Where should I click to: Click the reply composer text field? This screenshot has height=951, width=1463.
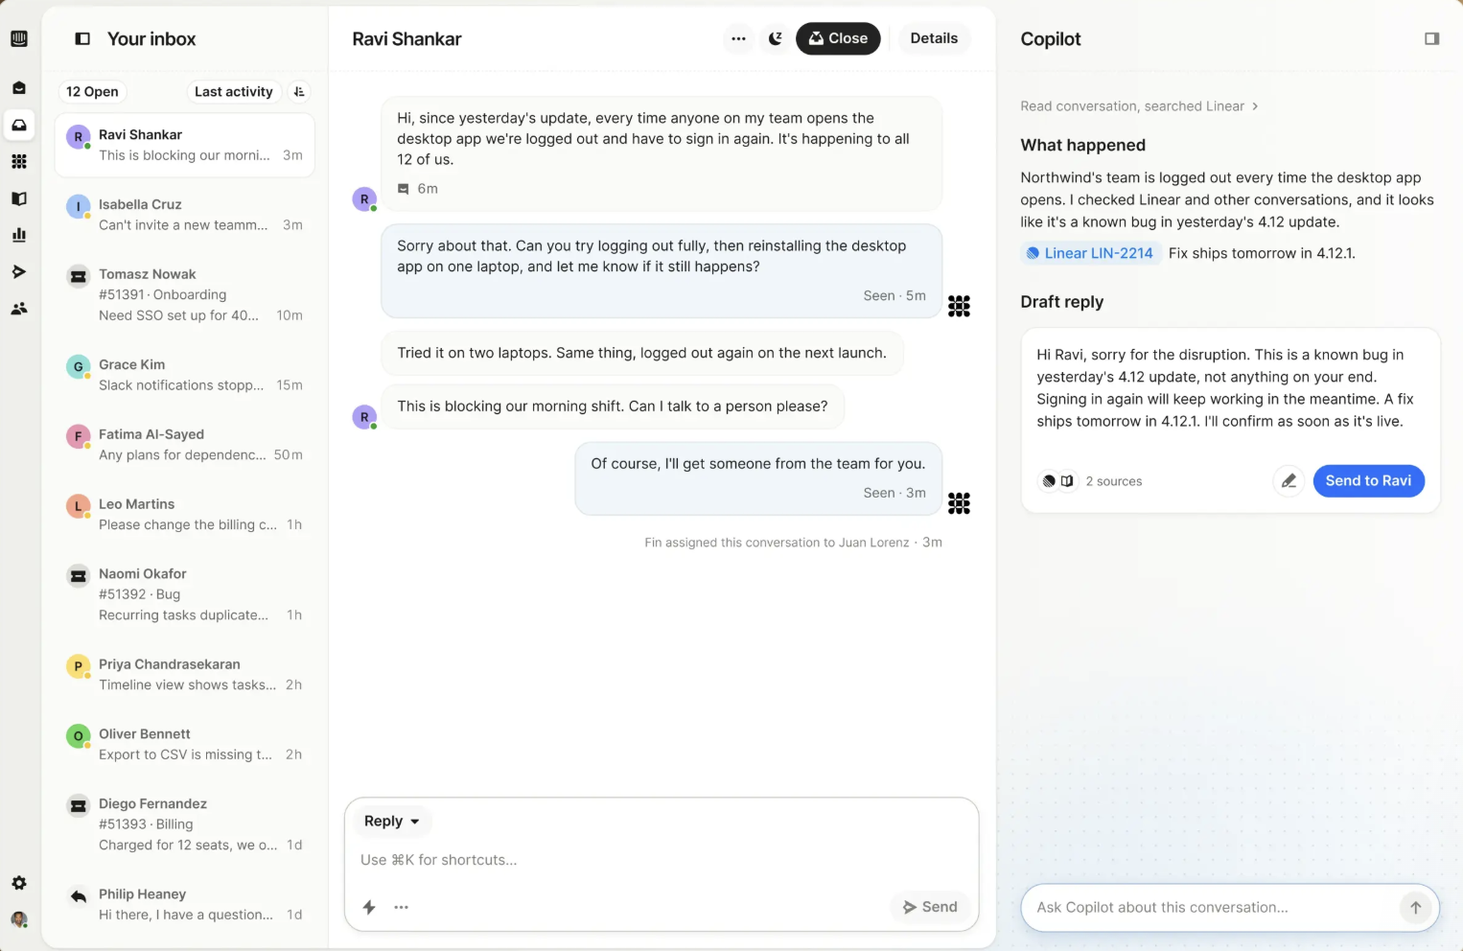pyautogui.click(x=662, y=860)
